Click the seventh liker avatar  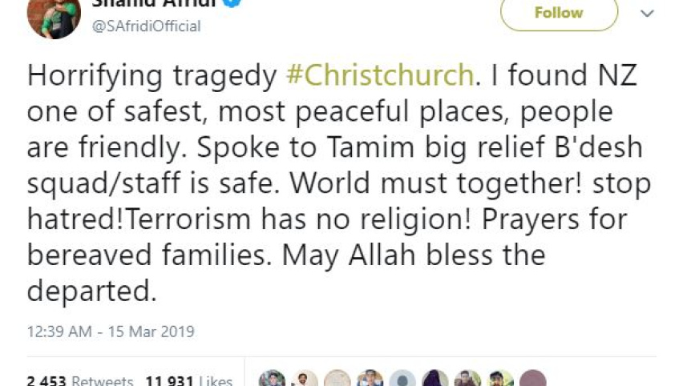(x=467, y=380)
